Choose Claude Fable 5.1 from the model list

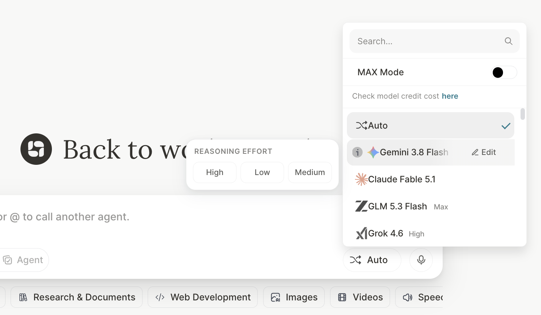pos(431,179)
